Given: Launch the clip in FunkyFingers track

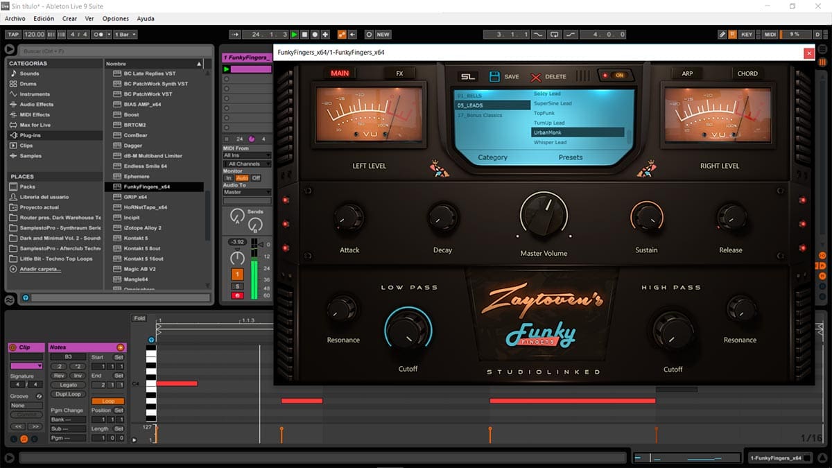Looking at the screenshot, I should pos(227,69).
